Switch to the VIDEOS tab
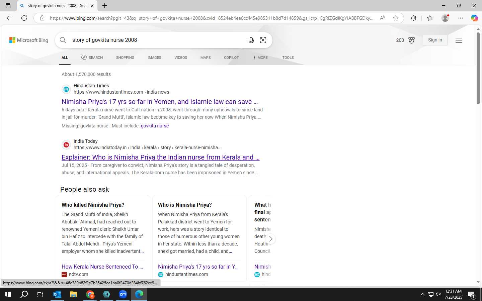 [181, 58]
